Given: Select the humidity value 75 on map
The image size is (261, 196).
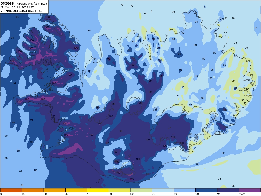Looking at the screenshot, I should pos(233,186).
